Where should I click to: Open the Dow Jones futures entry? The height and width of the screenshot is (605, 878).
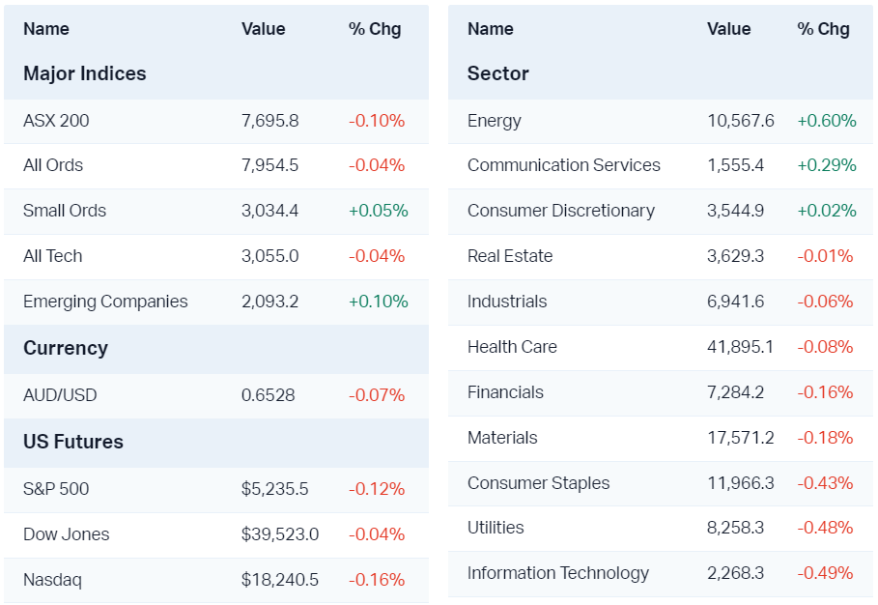(x=67, y=534)
